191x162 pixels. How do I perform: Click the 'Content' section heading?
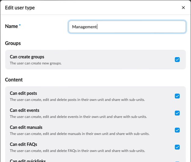click(x=14, y=80)
